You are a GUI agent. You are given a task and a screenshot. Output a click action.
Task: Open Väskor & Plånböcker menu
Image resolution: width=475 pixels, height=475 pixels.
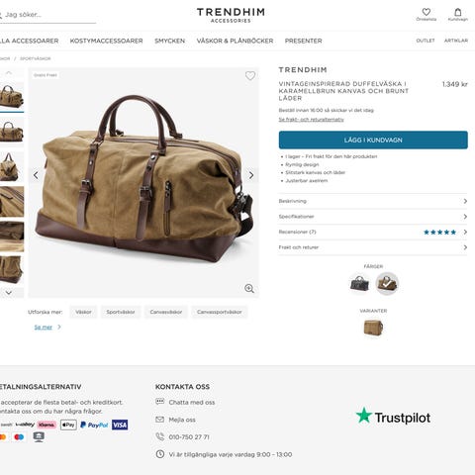[235, 41]
